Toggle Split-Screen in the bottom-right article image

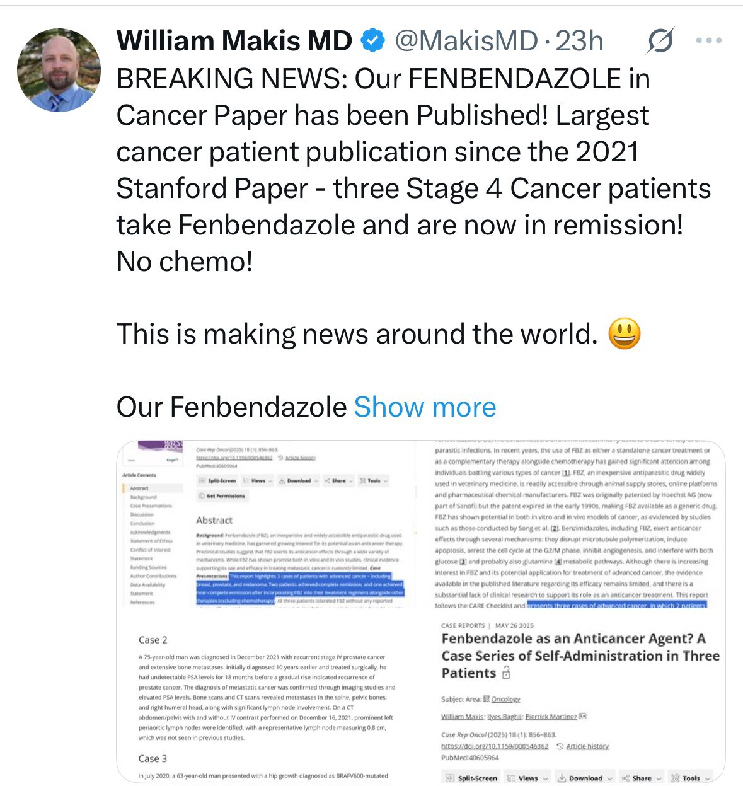[471, 778]
